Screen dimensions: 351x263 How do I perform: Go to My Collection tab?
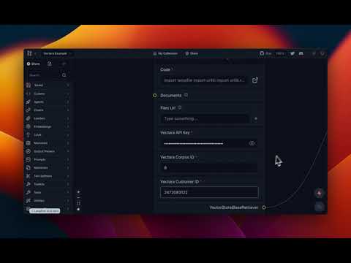point(165,53)
